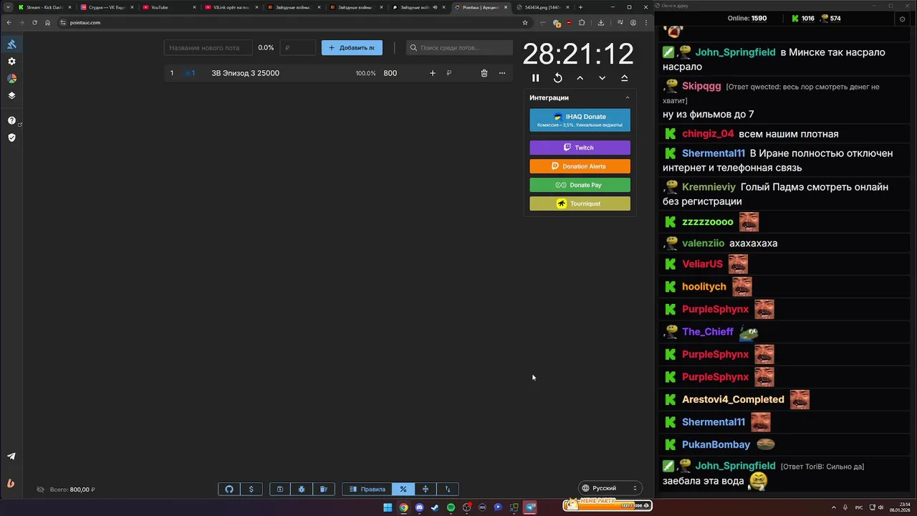917x516 pixels.
Task: Open the pie chart wheel icon in sidebar
Action: (11, 79)
